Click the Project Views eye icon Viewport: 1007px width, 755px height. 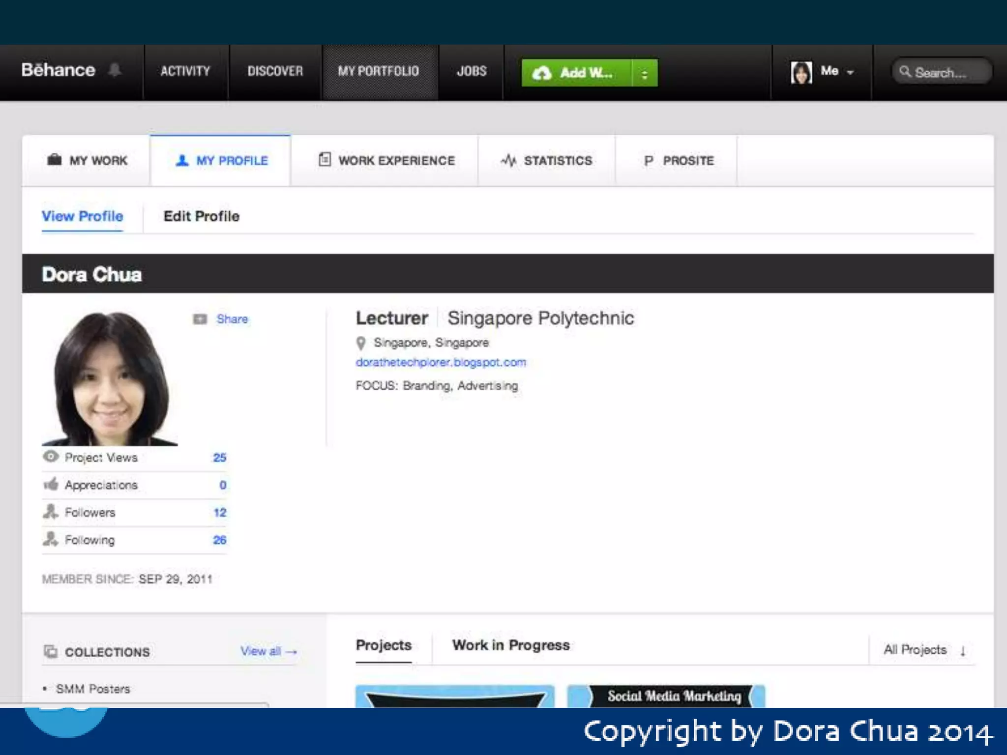point(51,457)
